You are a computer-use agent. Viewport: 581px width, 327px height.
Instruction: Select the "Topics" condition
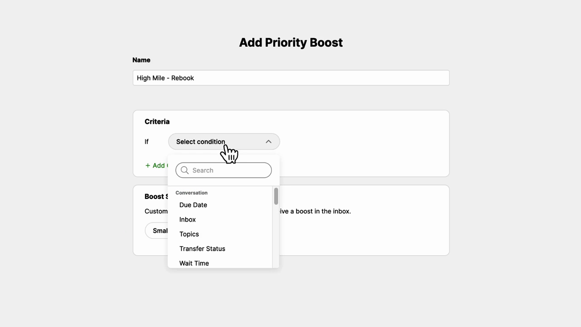pyautogui.click(x=189, y=234)
